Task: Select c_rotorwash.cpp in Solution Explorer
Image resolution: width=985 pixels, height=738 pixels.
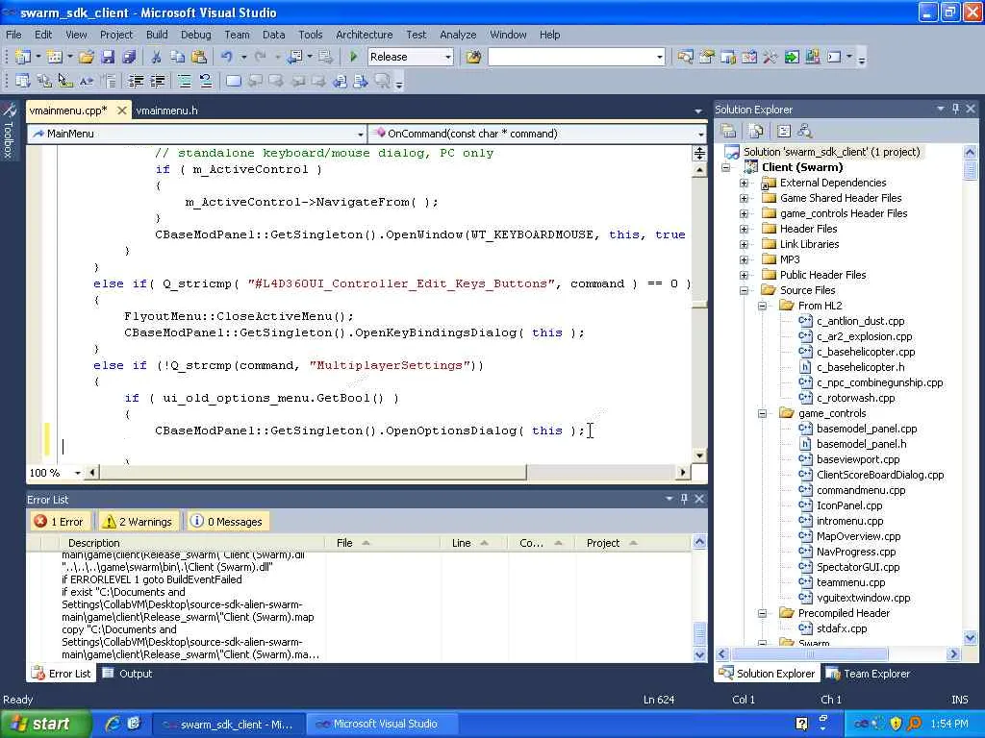Action: point(855,398)
